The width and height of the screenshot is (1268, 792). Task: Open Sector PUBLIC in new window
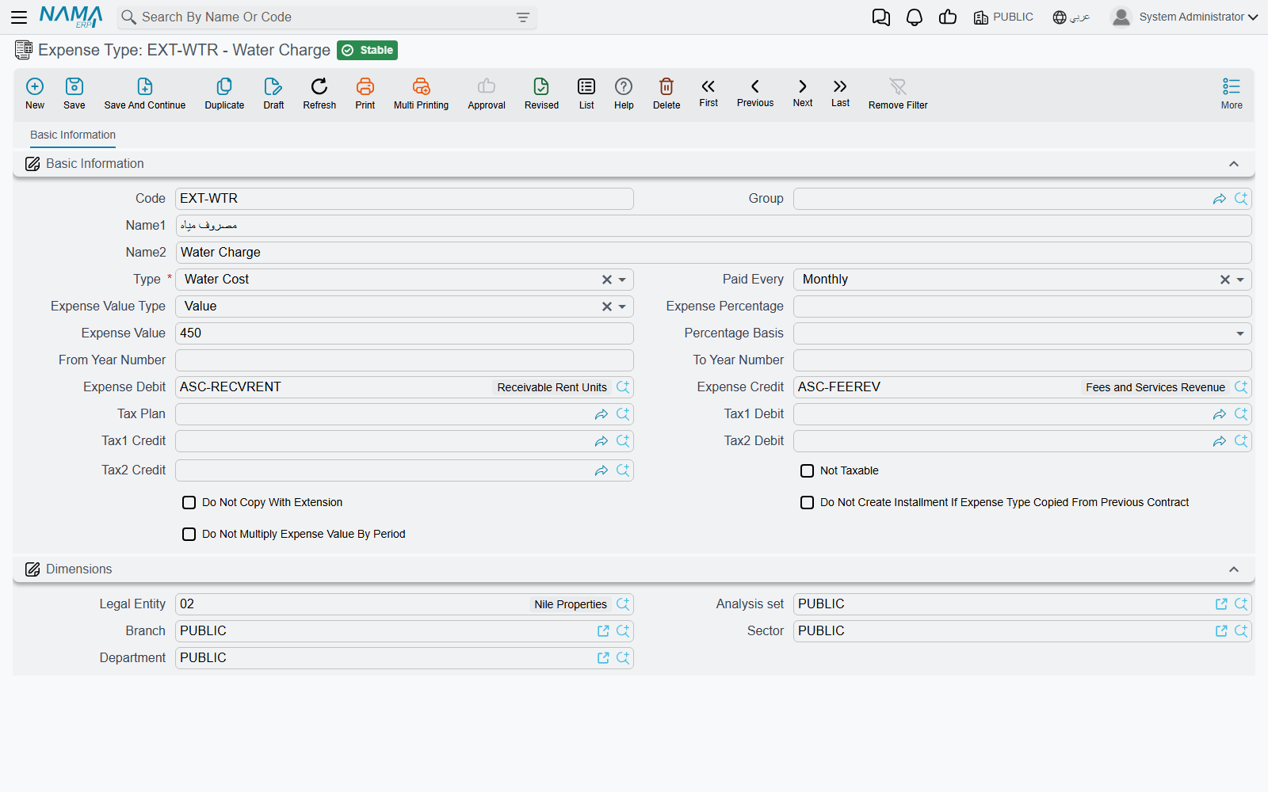1221,631
